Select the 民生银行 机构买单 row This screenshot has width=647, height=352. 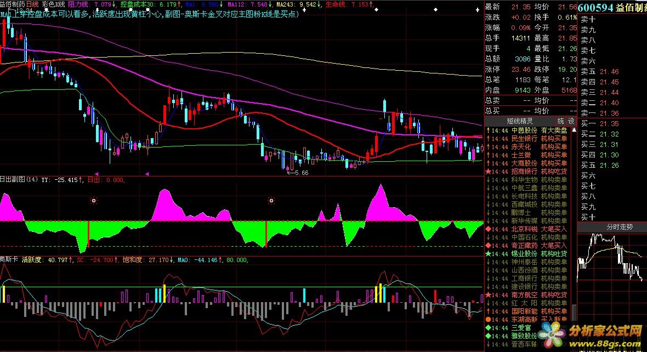(x=529, y=139)
